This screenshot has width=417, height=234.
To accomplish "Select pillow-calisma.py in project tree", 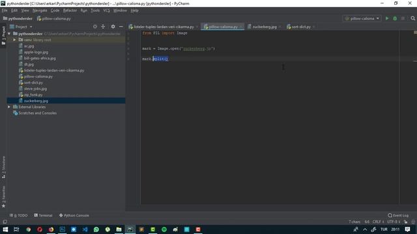I will click(x=38, y=77).
